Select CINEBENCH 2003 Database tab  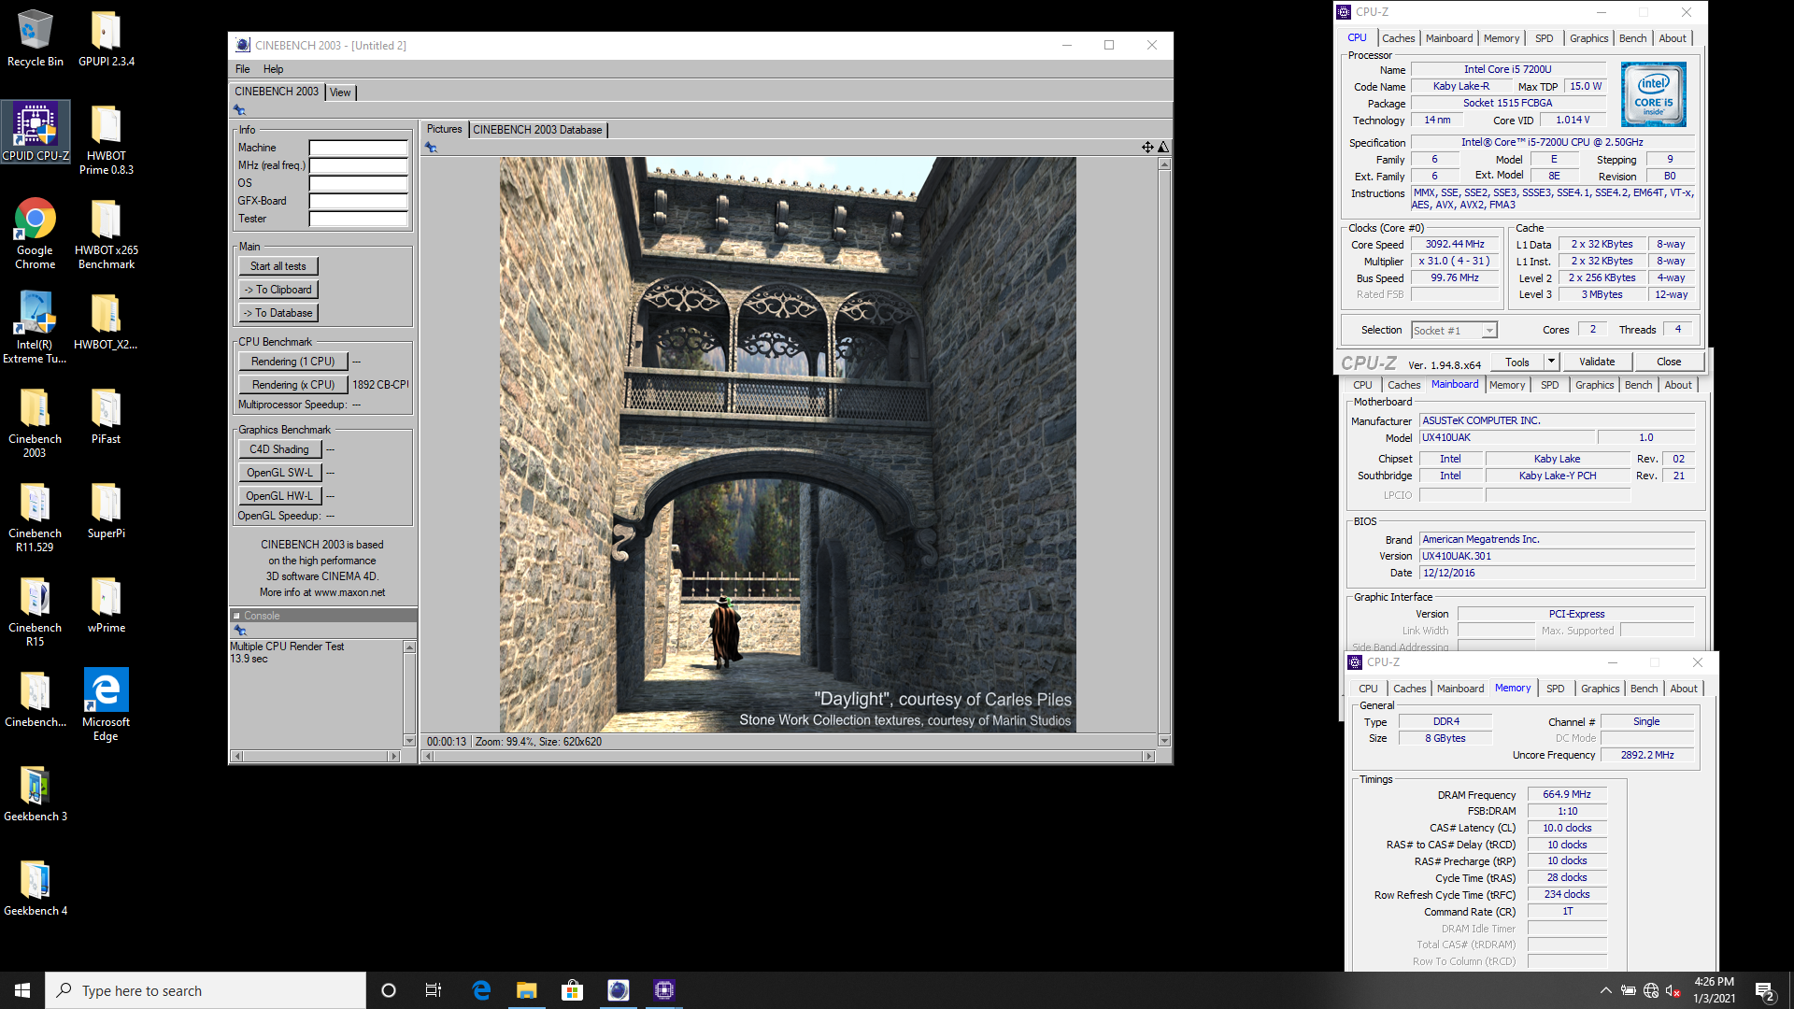click(x=537, y=130)
